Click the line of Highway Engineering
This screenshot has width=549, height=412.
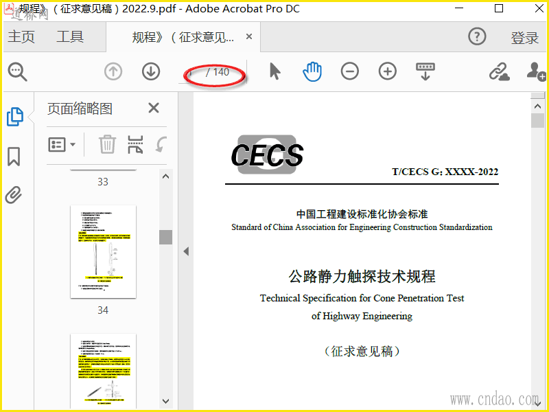click(x=362, y=316)
